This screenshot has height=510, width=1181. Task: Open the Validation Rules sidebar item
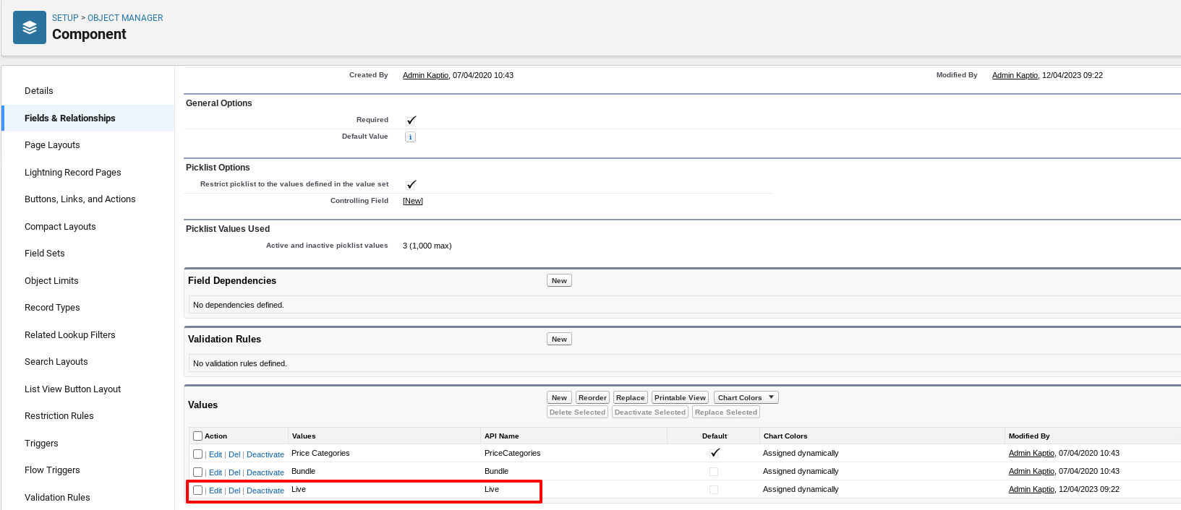click(x=57, y=498)
